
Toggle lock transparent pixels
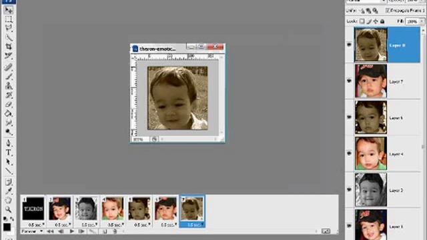point(362,21)
